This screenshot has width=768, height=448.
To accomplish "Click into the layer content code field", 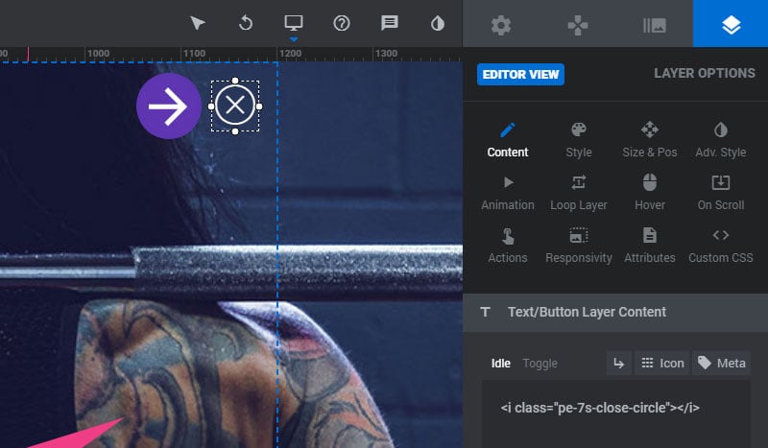I will pyautogui.click(x=616, y=413).
